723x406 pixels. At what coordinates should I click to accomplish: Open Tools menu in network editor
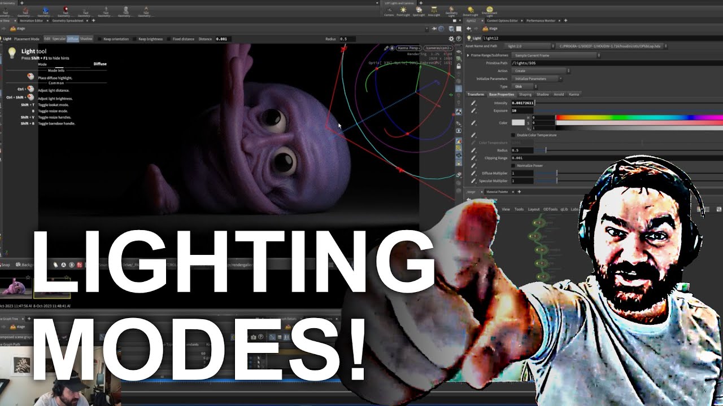(x=519, y=209)
